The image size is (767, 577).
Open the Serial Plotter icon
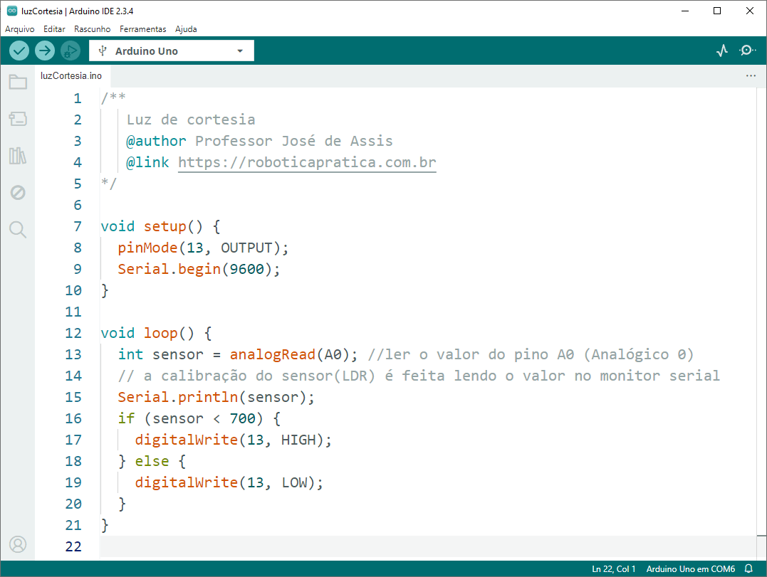coord(722,51)
